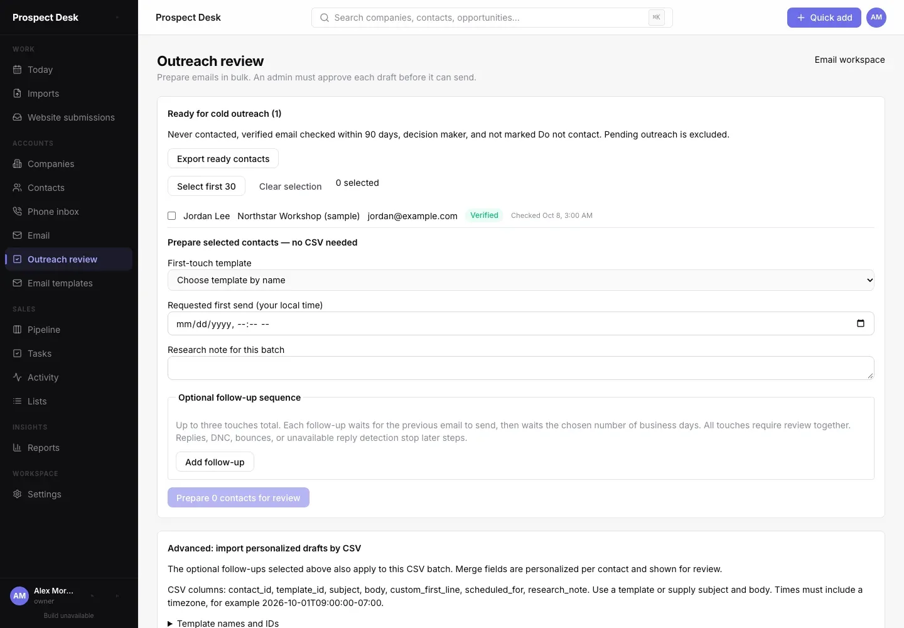904x628 pixels.
Task: Click the Quick add button
Action: click(824, 18)
